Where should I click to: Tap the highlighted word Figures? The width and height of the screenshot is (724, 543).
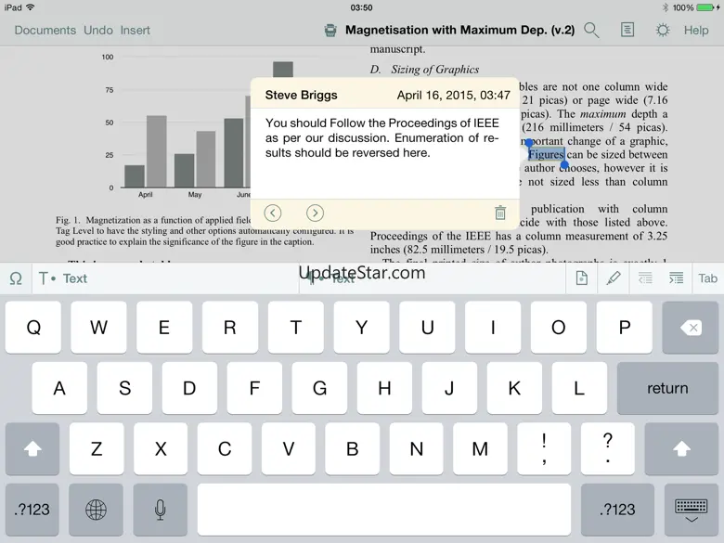[x=546, y=155]
